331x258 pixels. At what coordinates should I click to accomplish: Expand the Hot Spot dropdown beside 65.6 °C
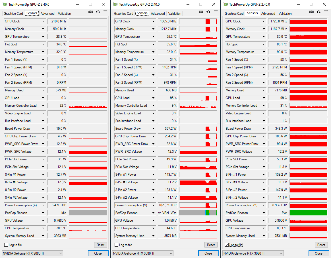click(x=154, y=45)
